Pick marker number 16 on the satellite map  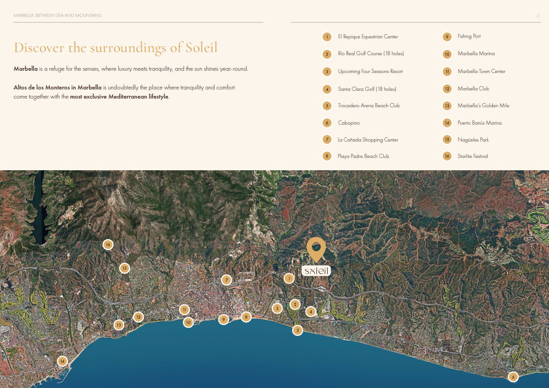tap(108, 245)
